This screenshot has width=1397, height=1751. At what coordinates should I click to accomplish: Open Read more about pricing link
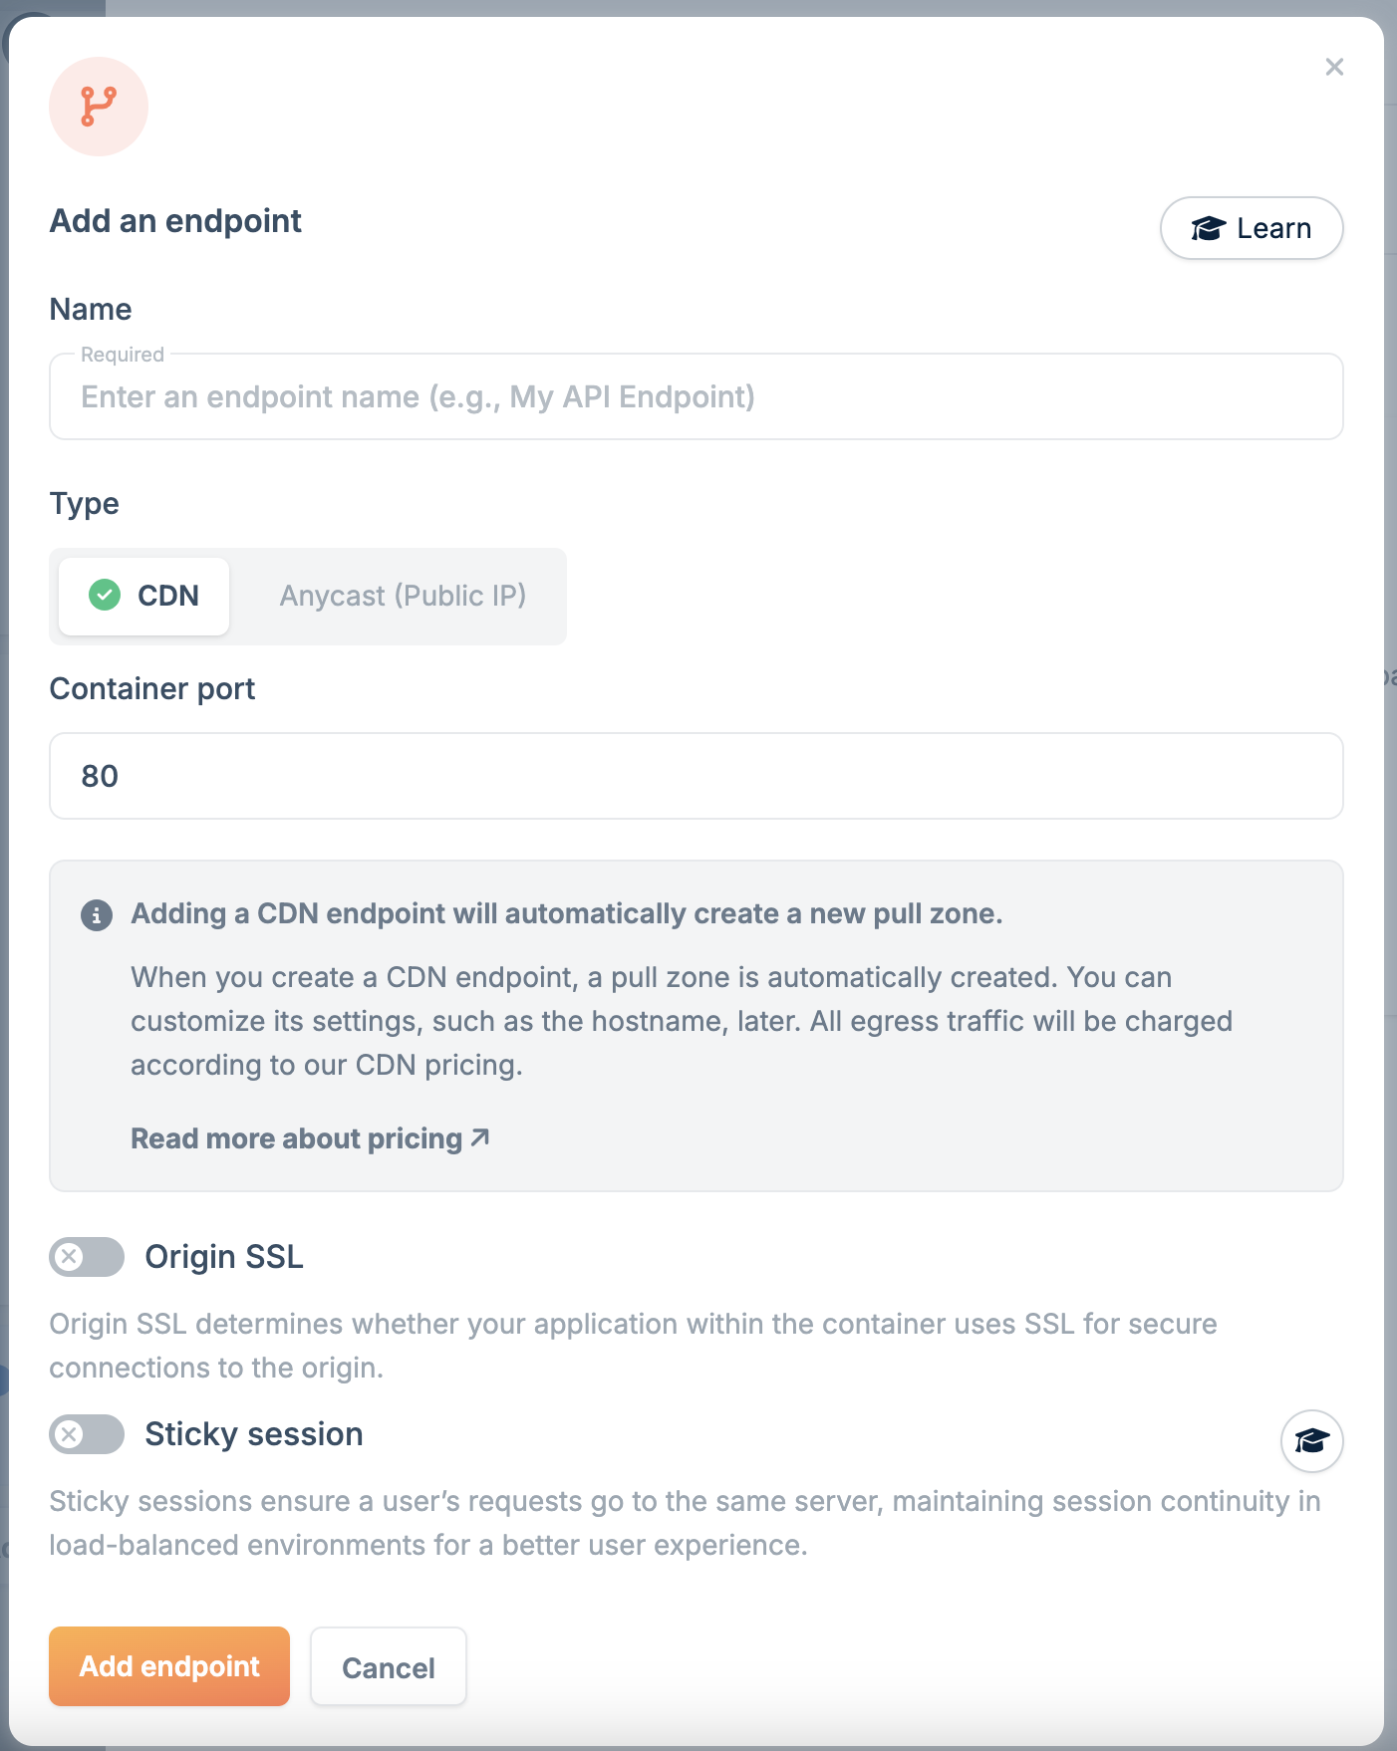point(297,1138)
